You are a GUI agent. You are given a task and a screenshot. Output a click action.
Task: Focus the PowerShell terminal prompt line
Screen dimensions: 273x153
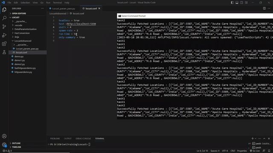click(70, 144)
